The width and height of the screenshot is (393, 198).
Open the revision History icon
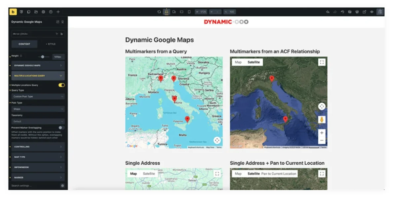pos(342,12)
